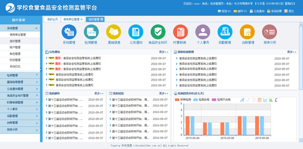Click the chart mark pencil tool
Screen dimensions: 303x149
(242, 100)
